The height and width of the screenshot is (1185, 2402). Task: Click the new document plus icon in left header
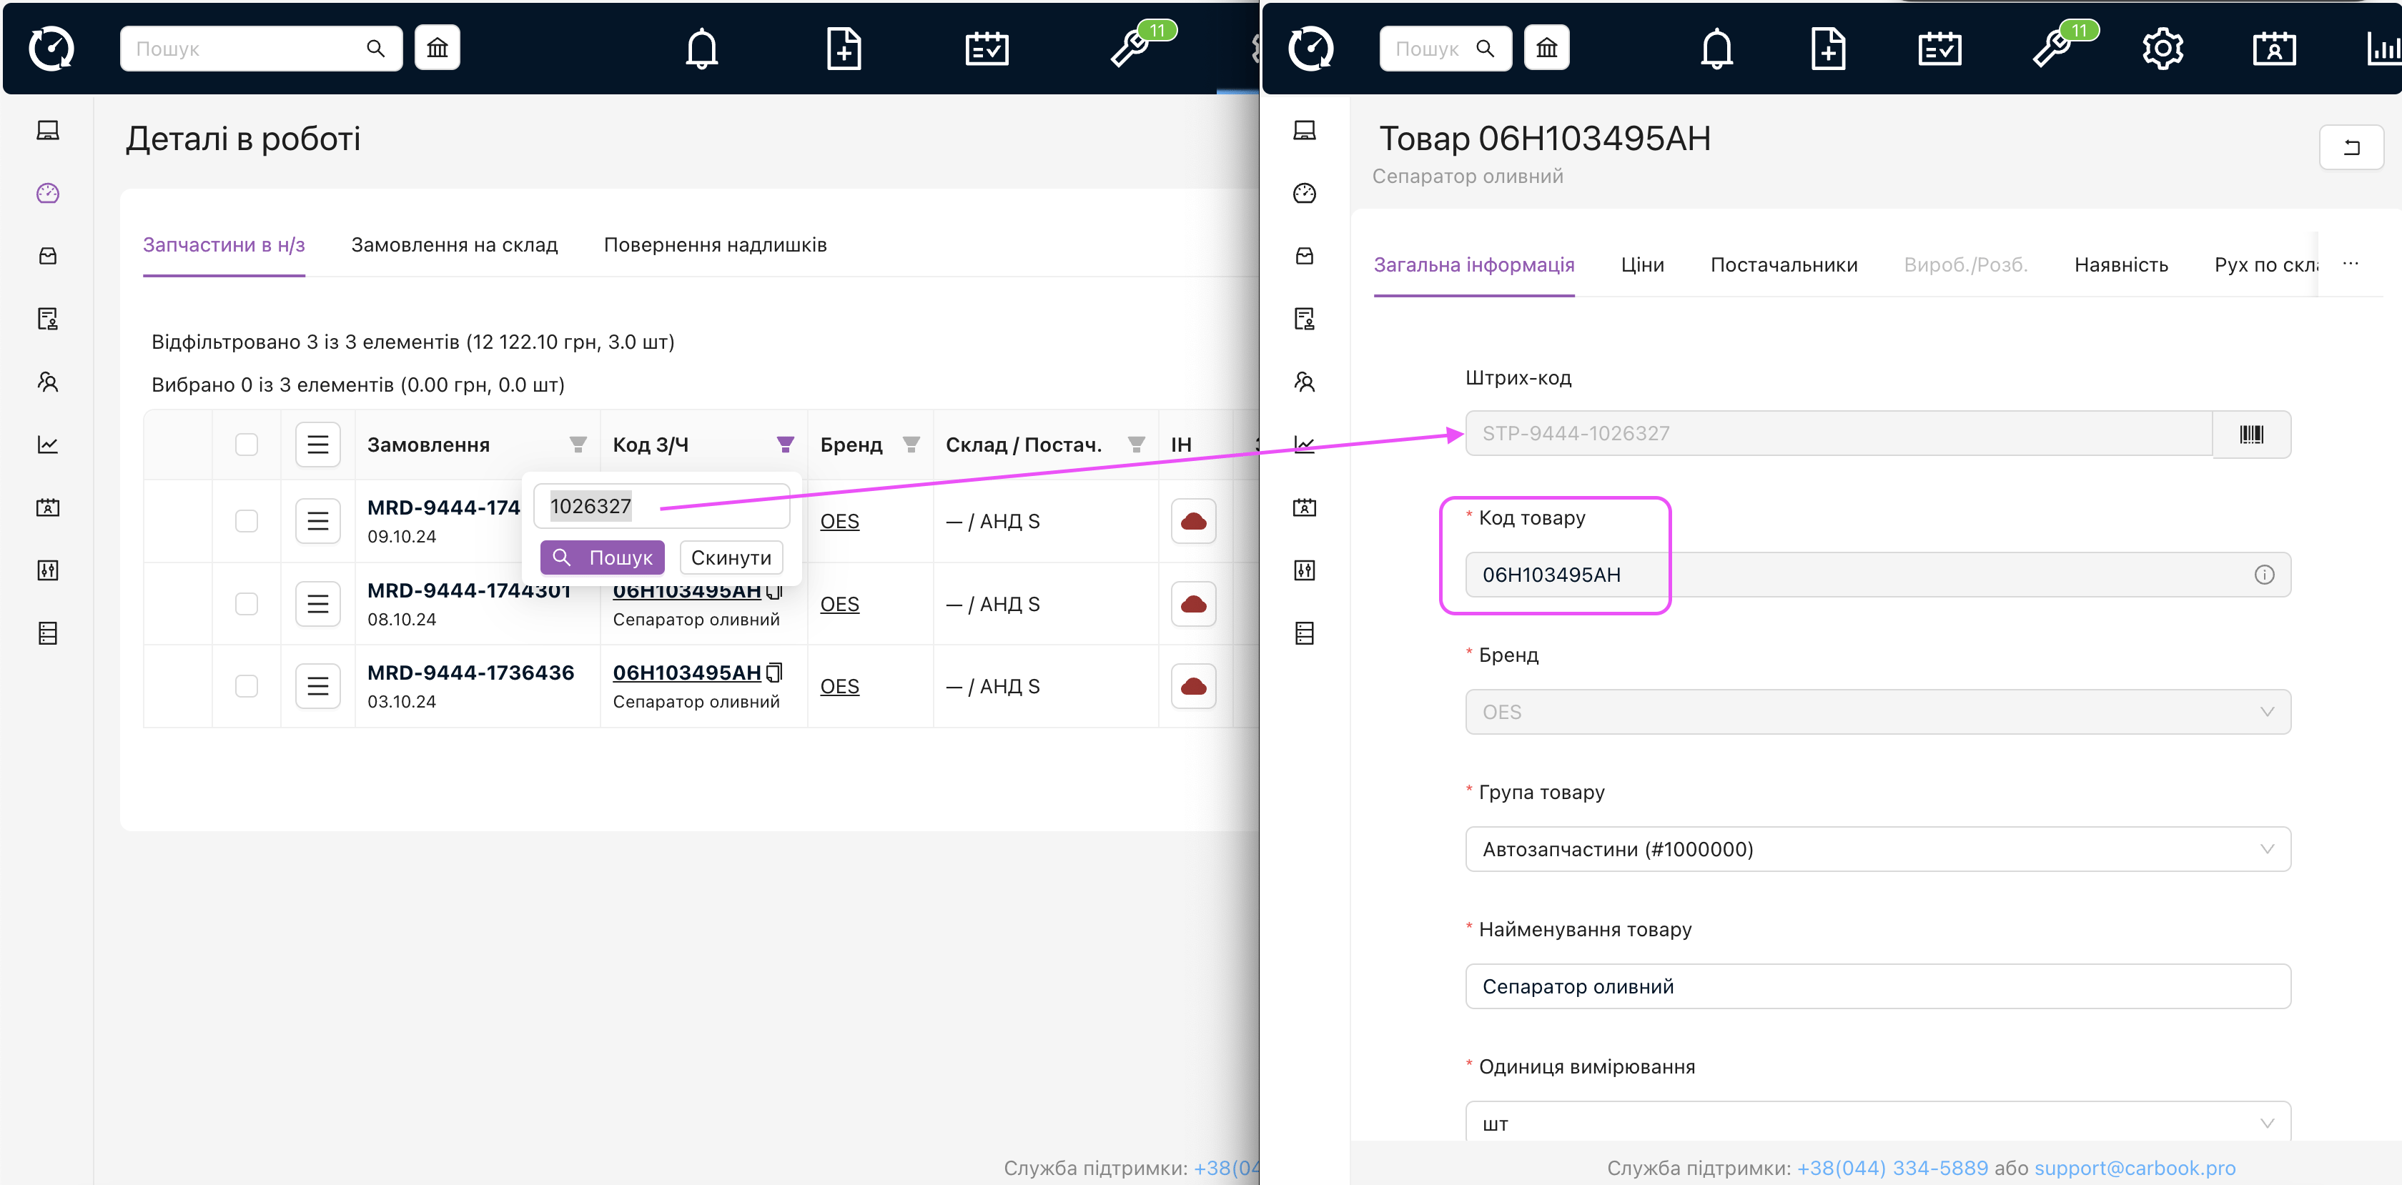pyautogui.click(x=843, y=48)
